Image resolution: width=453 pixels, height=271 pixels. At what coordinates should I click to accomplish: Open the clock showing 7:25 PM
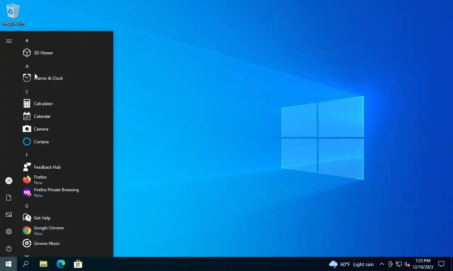pos(423,264)
